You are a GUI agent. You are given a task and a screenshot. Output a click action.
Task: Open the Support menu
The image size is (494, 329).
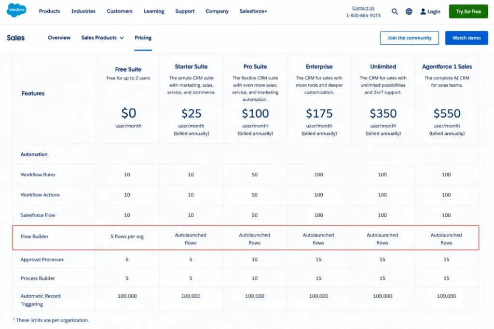point(185,11)
